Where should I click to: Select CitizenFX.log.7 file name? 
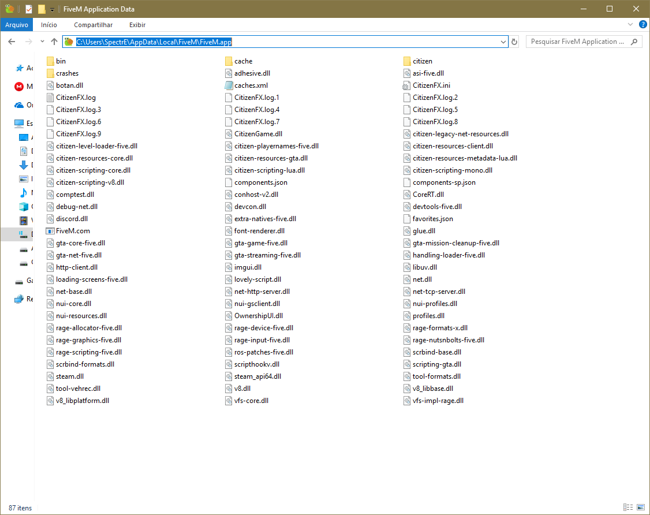coord(257,122)
